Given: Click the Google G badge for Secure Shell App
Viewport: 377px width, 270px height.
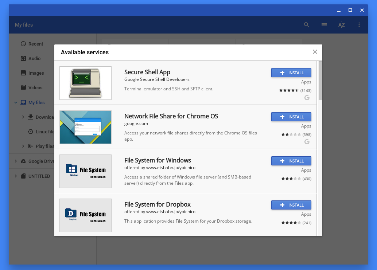Looking at the screenshot, I should tap(307, 98).
